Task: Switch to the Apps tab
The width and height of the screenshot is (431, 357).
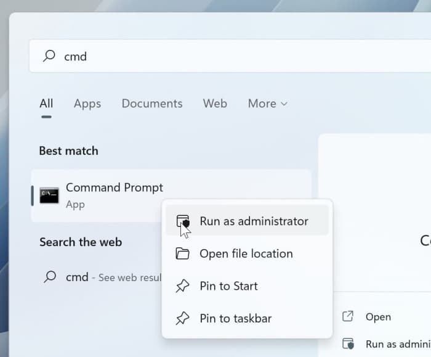Action: coord(87,104)
